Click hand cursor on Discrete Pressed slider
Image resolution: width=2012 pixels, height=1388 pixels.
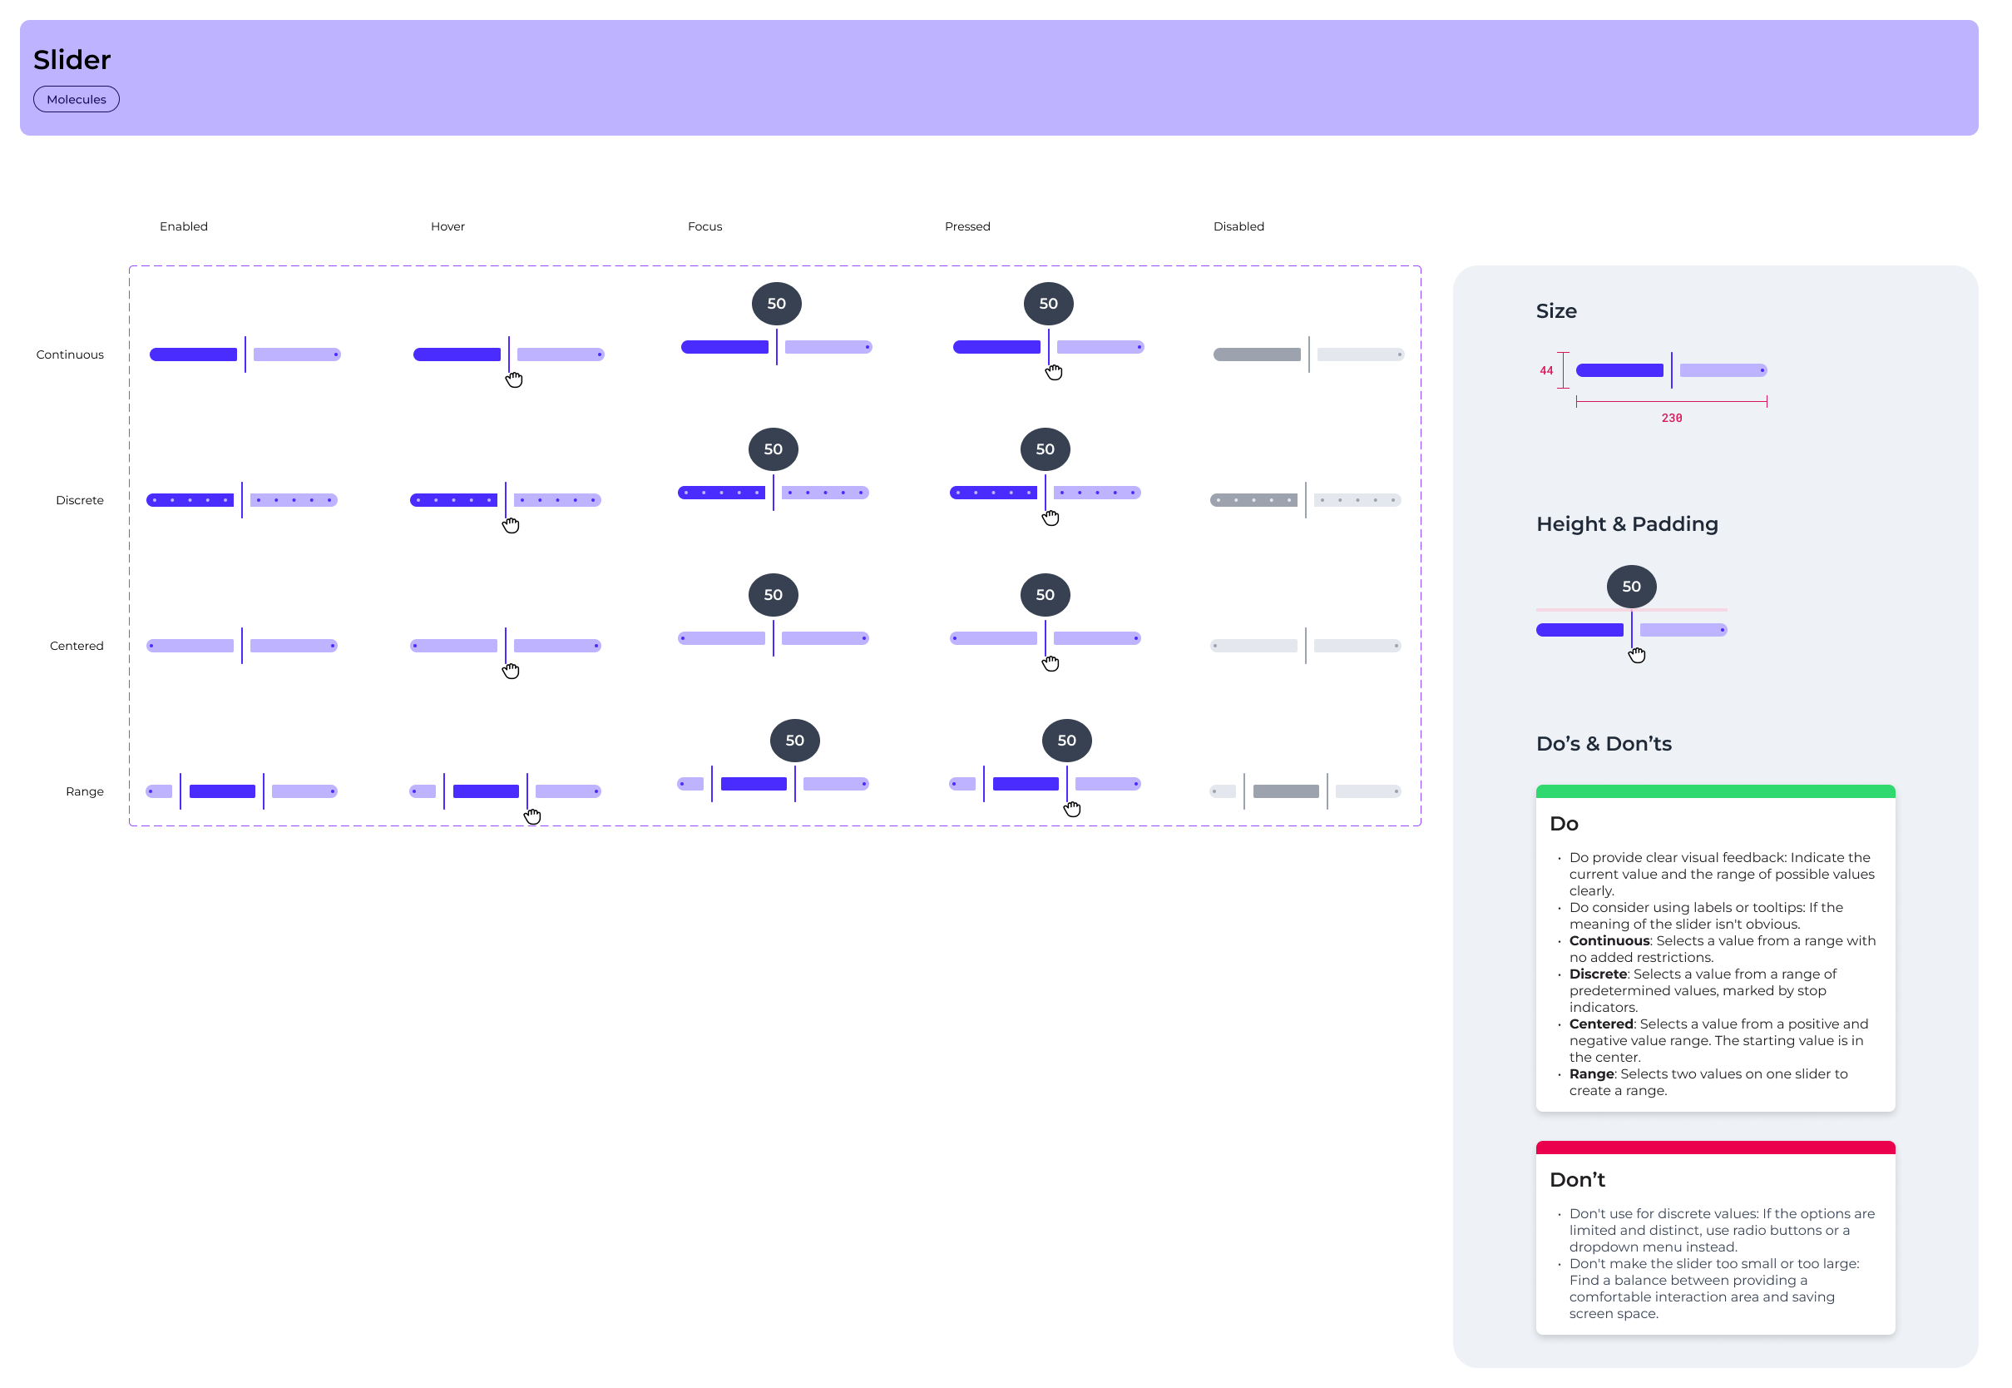[1050, 518]
